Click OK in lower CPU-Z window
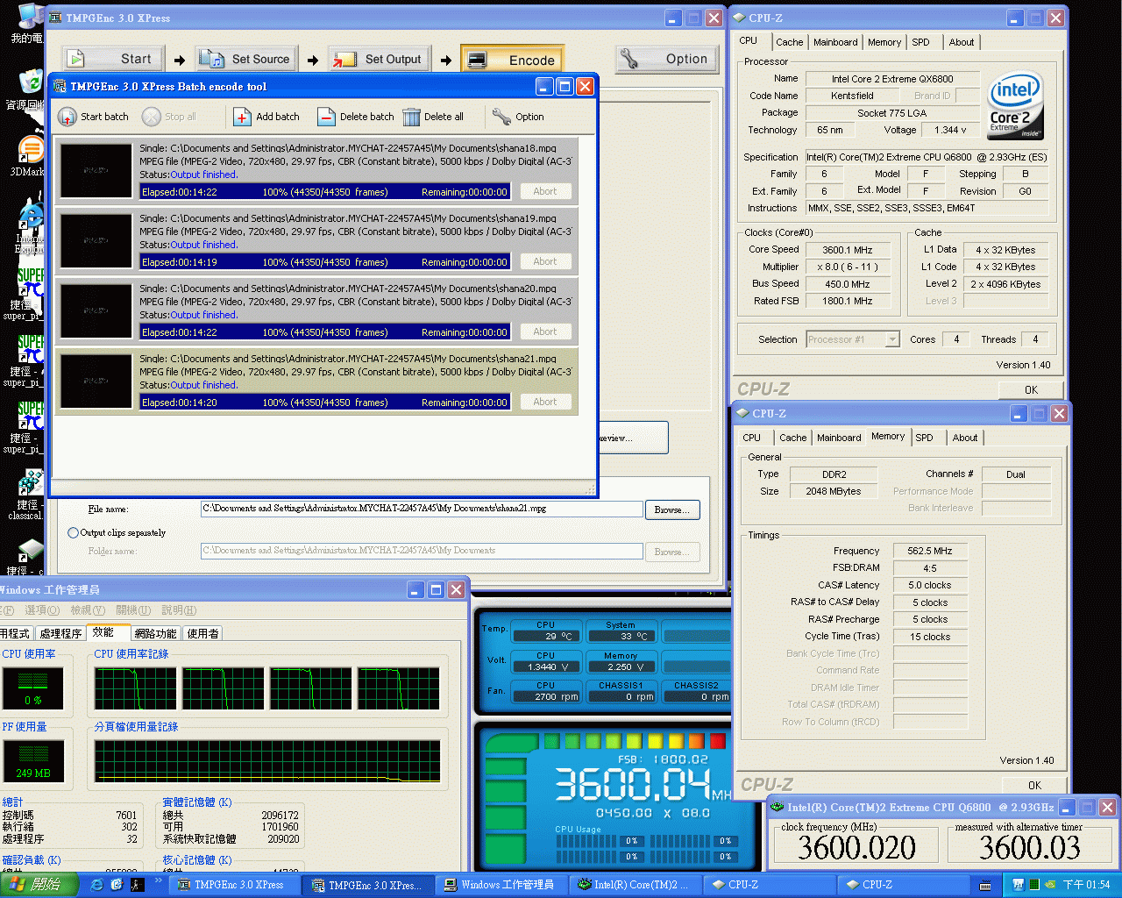The width and height of the screenshot is (1122, 898). tap(1034, 786)
